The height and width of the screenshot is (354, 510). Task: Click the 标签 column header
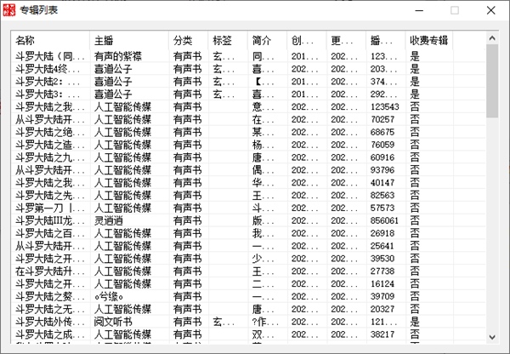coord(227,40)
